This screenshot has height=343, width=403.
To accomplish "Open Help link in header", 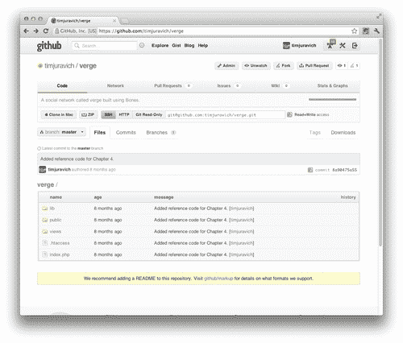I will tap(203, 45).
